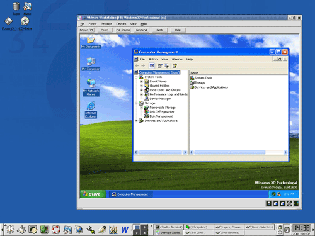
Task: Select My Documents icon on XP desktop
Action: (91, 42)
